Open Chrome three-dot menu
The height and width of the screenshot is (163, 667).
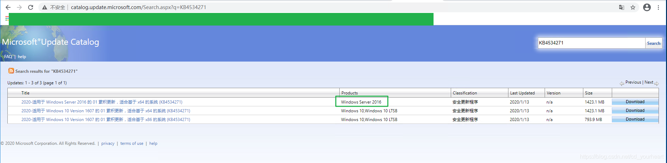pyautogui.click(x=658, y=7)
